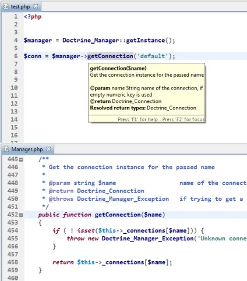Click Doctrine_Manager class name on line 4
The width and height of the screenshot is (247, 281).
click(90, 40)
